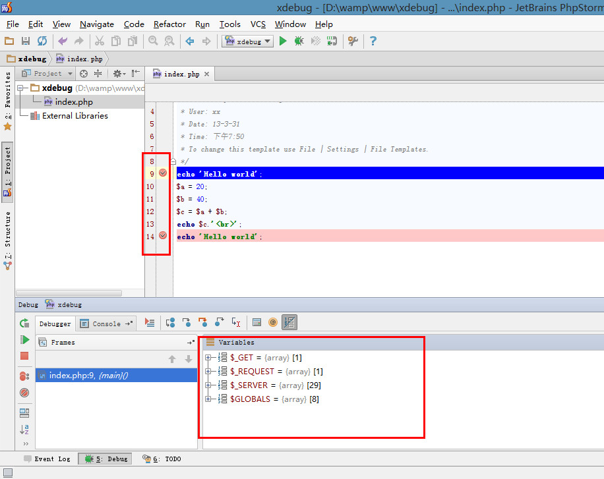
Task: Click the xdebug breadcrumb in the navigation bar
Action: click(x=26, y=59)
